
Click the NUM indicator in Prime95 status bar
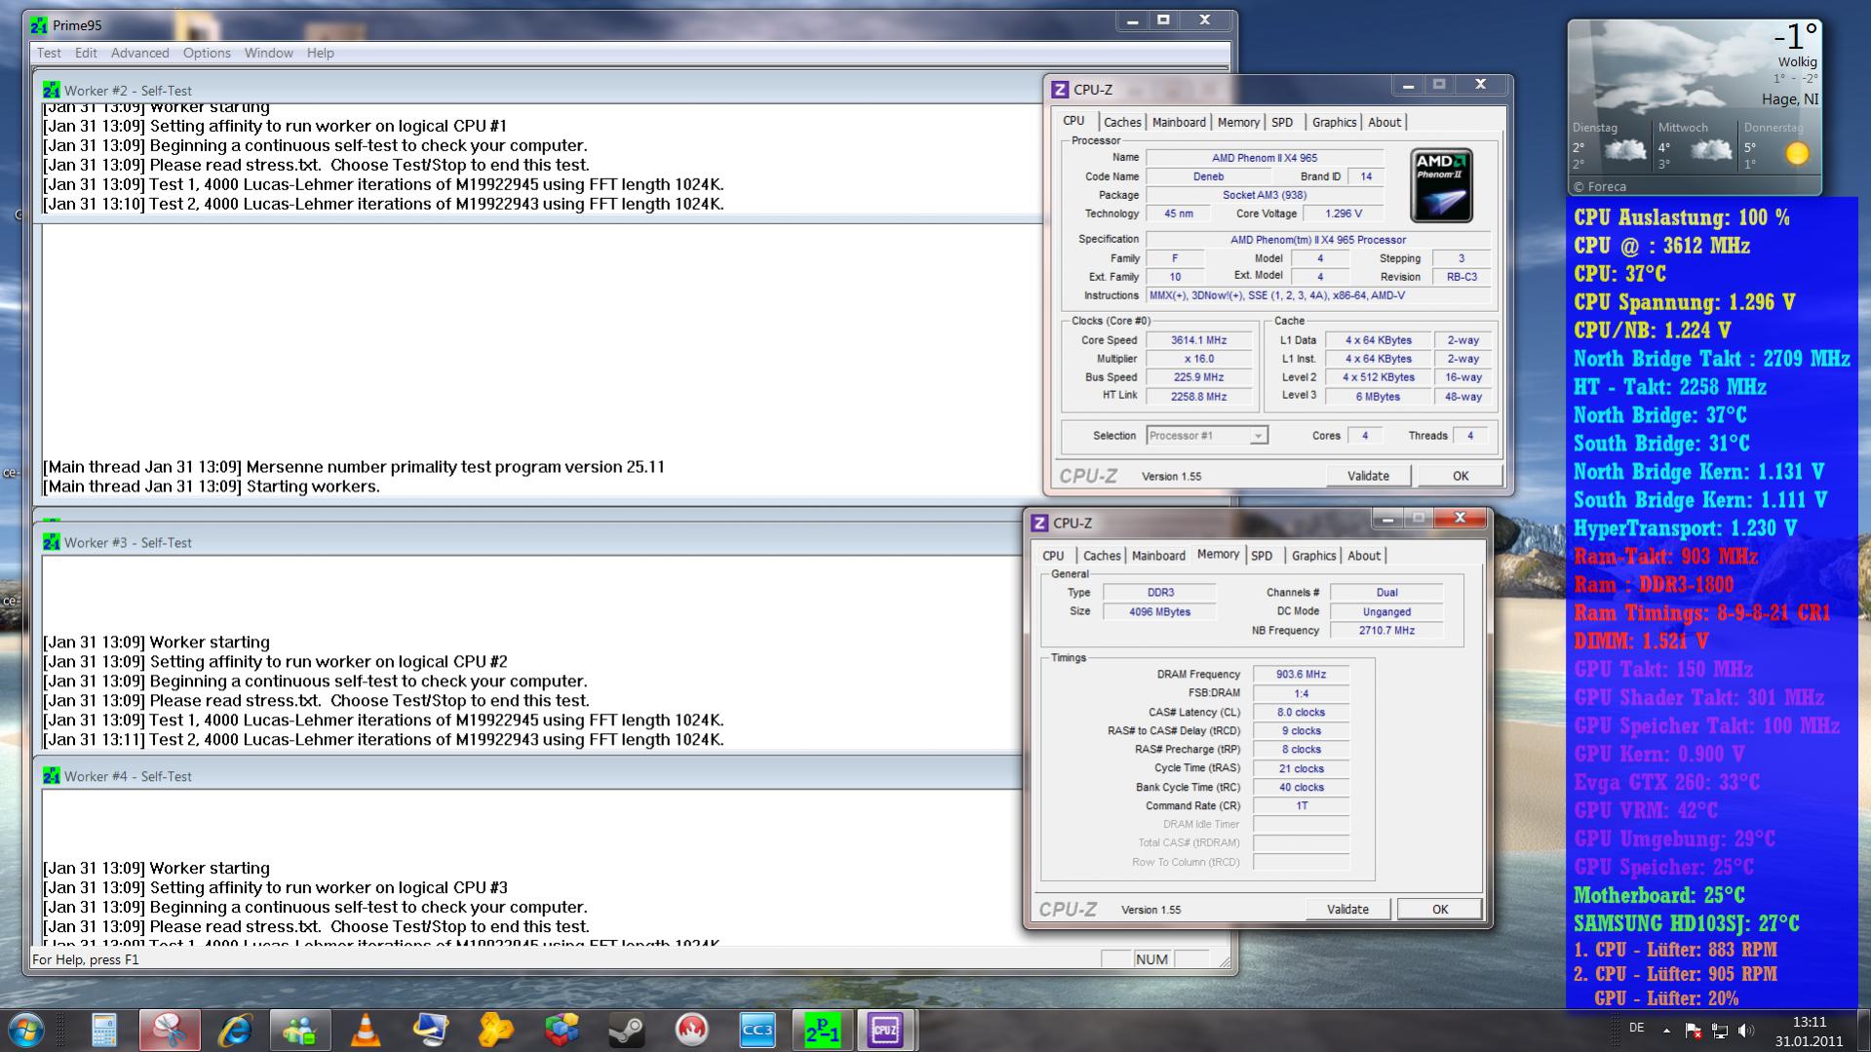coord(1151,959)
